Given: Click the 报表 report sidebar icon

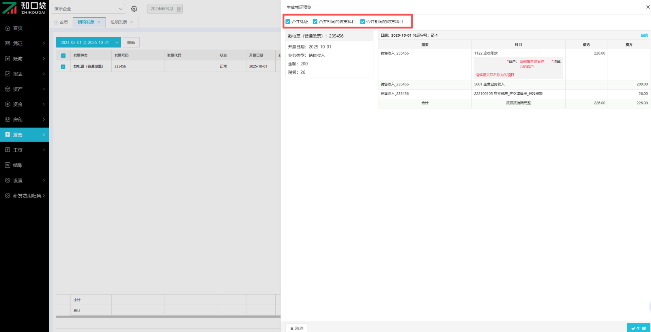Looking at the screenshot, I should coord(7,74).
